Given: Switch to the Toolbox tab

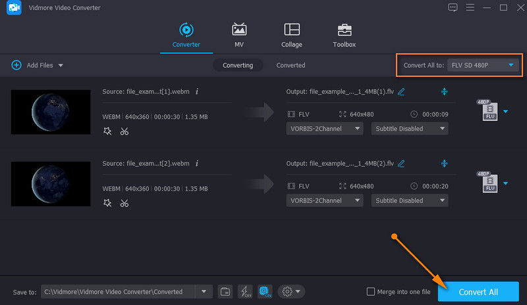Looking at the screenshot, I should tap(344, 35).
